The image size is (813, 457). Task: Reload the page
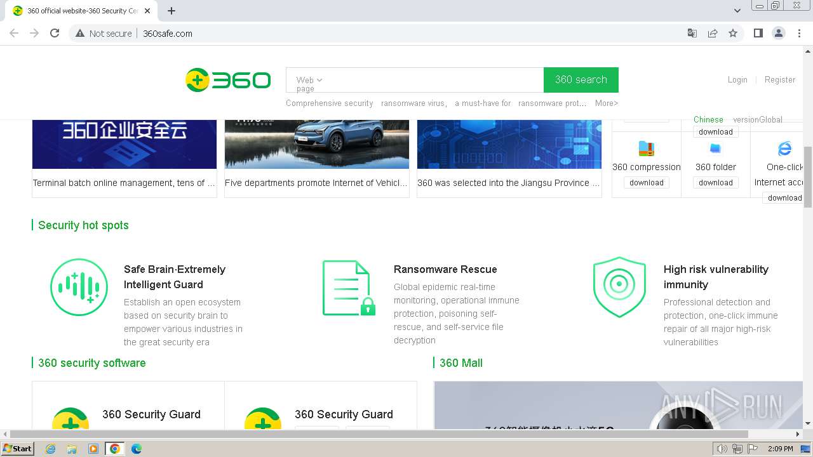[55, 33]
